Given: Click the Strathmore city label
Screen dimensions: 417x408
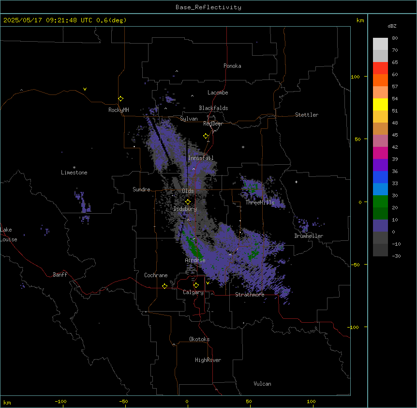Looking at the screenshot, I should (x=250, y=295).
